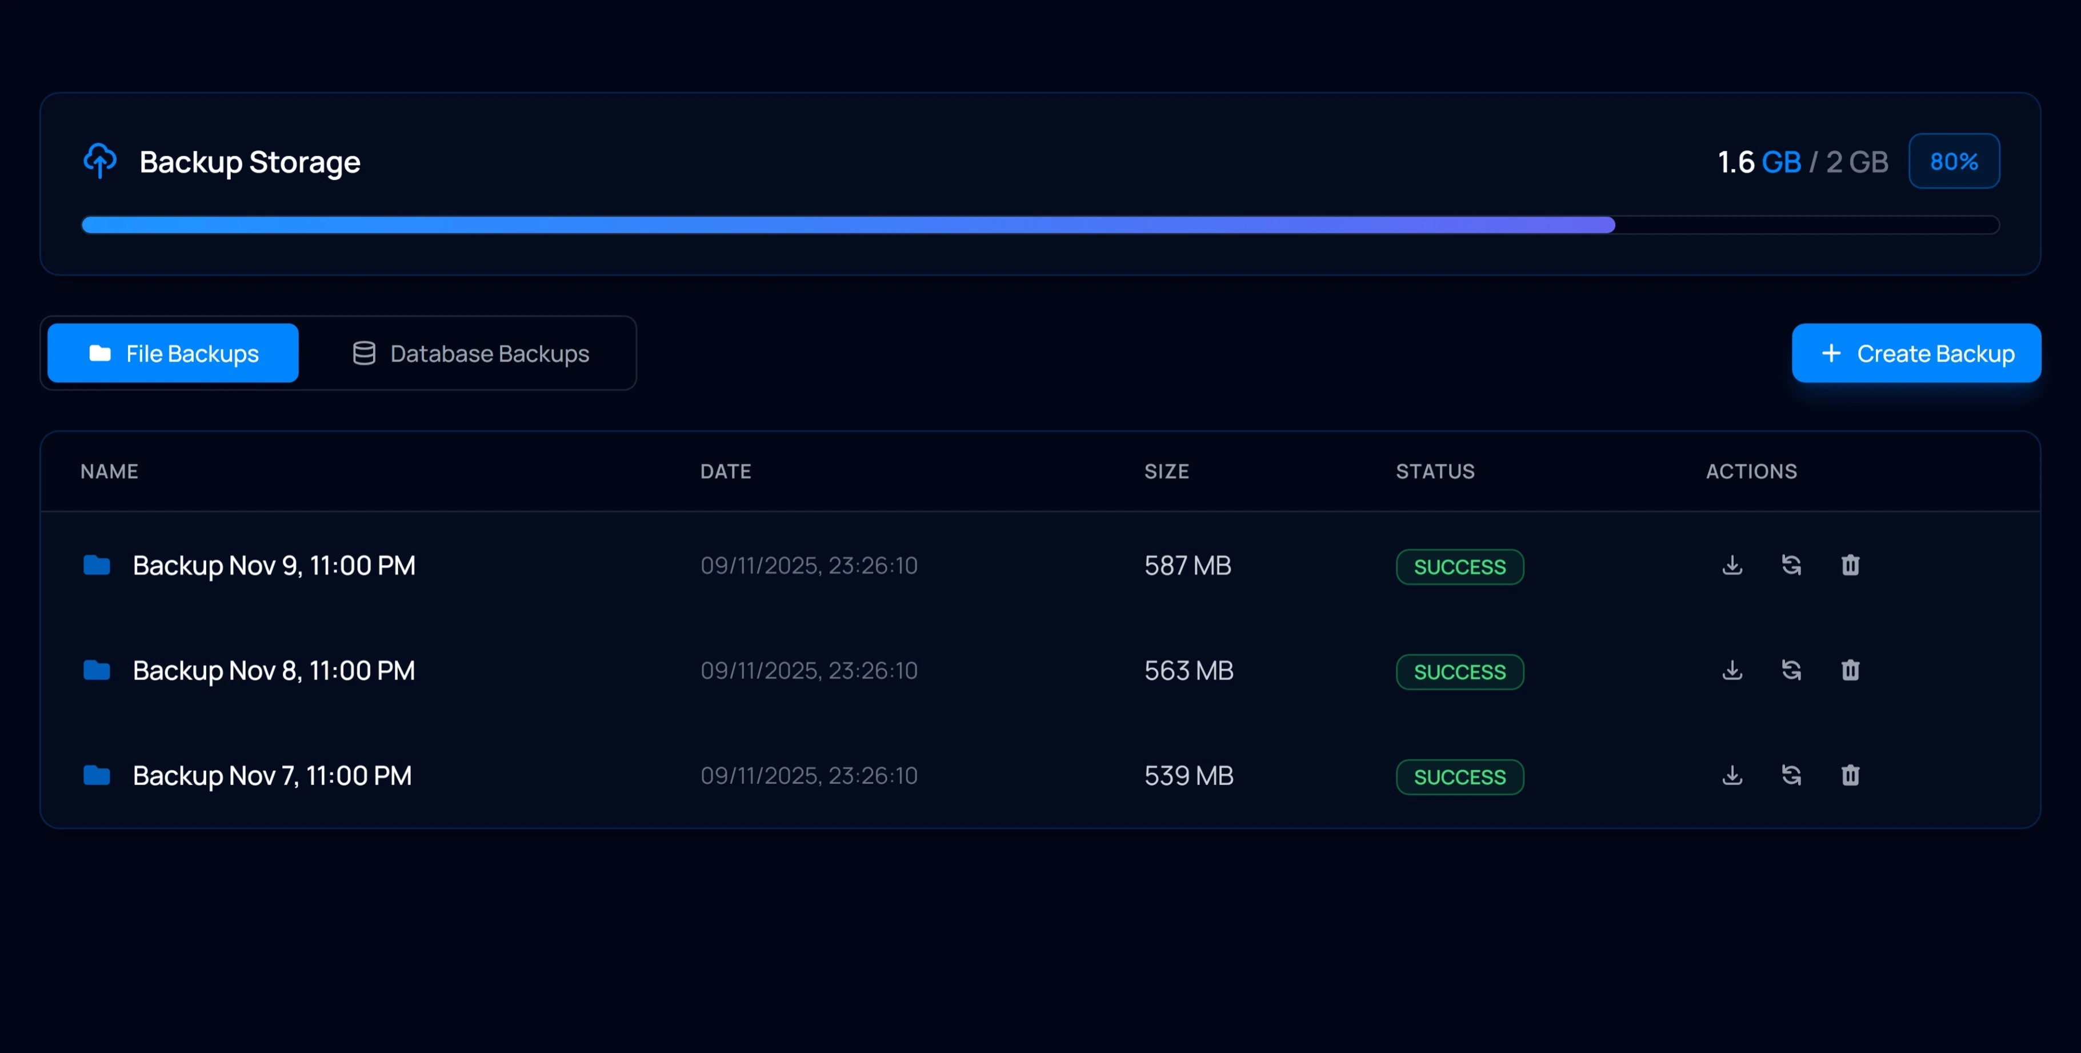The height and width of the screenshot is (1053, 2081).
Task: Sort by the SIZE column header
Action: (x=1167, y=471)
